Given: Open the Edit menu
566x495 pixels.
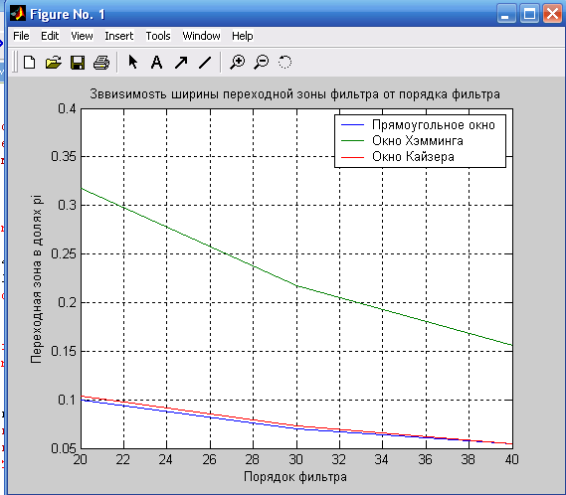Looking at the screenshot, I should tap(50, 36).
